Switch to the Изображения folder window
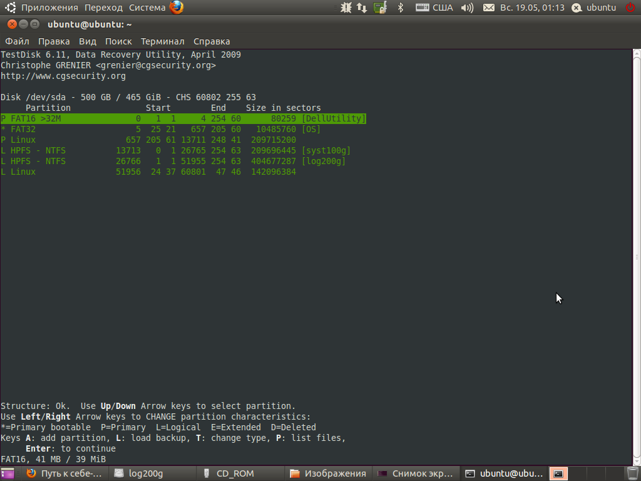 (328, 473)
